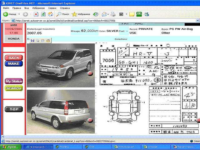
Task: Click the front view car photo
Action: (x=61, y=65)
